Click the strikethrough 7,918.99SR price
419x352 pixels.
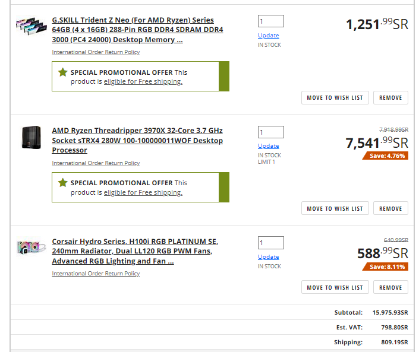393,129
